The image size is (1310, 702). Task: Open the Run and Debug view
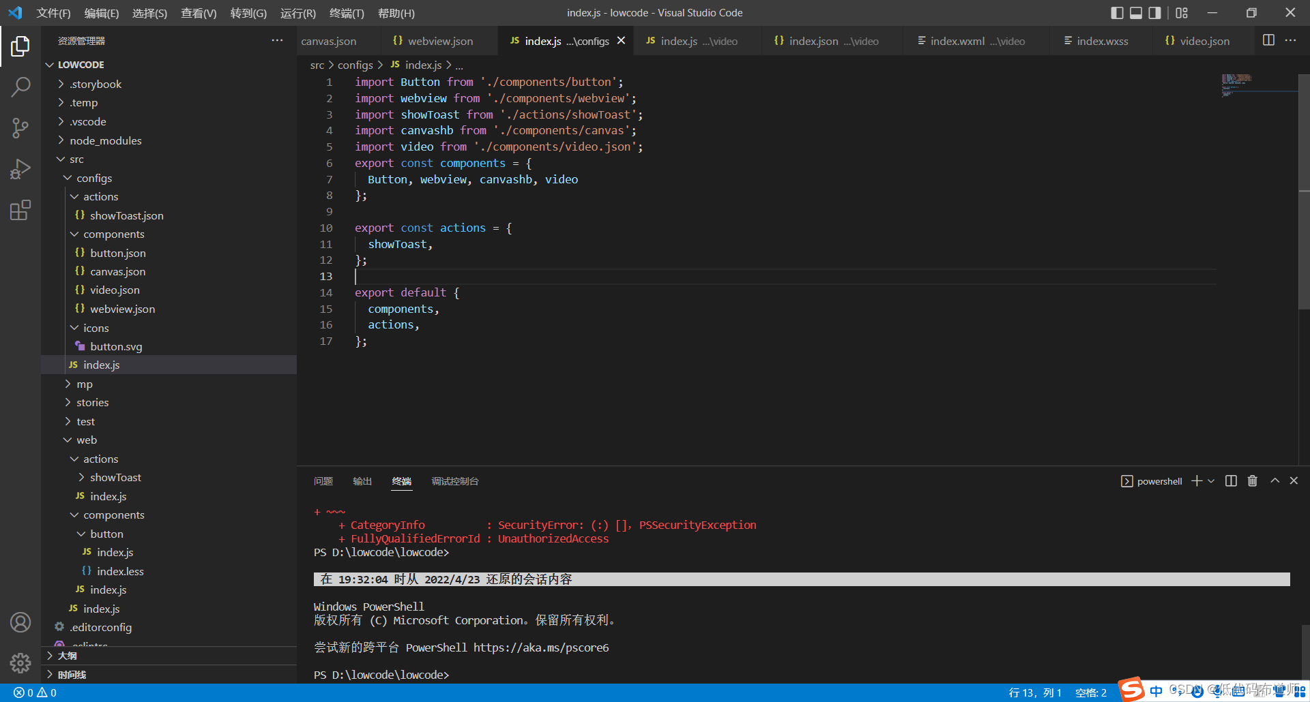[x=20, y=169]
